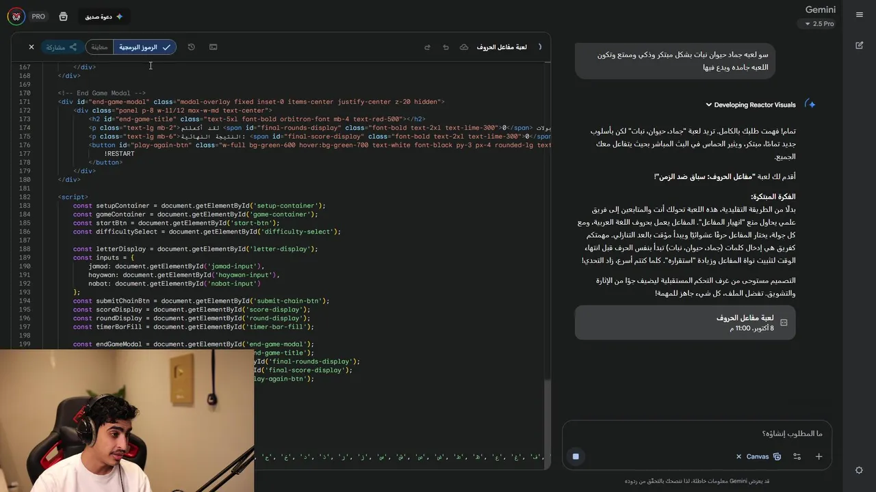Select the 'الرموز البرمجية' code tab

pyautogui.click(x=145, y=47)
